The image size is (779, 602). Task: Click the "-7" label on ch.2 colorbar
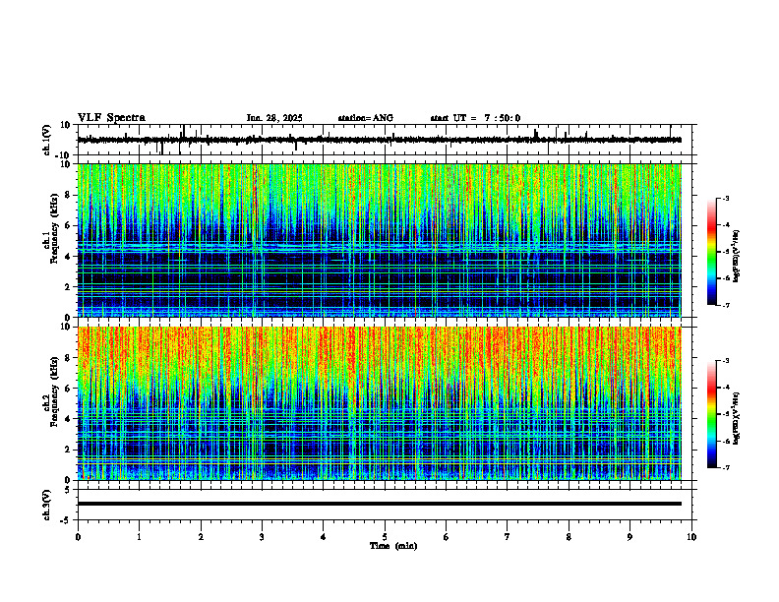click(726, 467)
